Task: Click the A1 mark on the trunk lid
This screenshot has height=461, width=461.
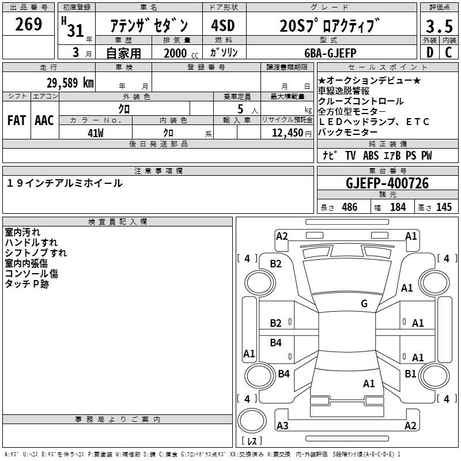Action: pyautogui.click(x=369, y=383)
